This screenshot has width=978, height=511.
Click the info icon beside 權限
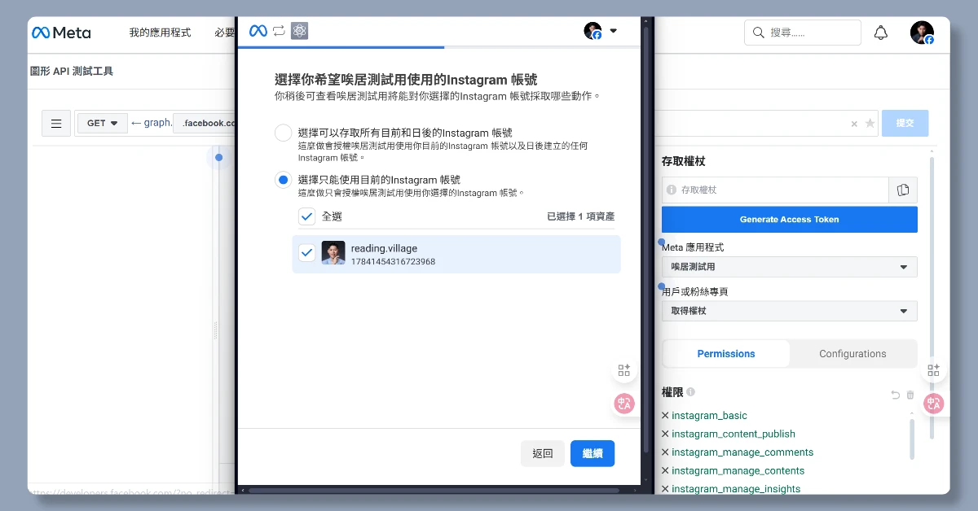(691, 392)
